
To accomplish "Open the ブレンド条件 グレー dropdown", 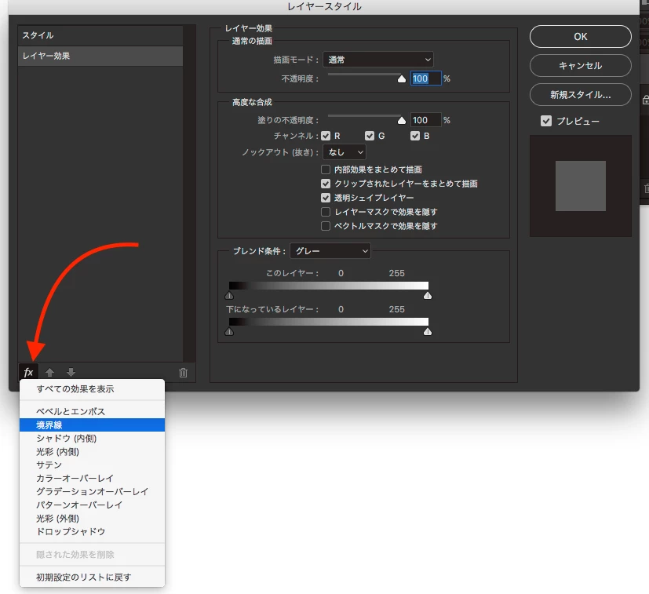I will 330,251.
